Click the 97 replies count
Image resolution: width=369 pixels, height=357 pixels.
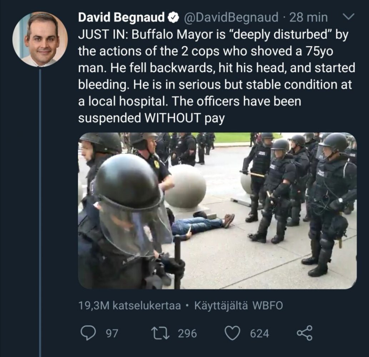pos(112,333)
